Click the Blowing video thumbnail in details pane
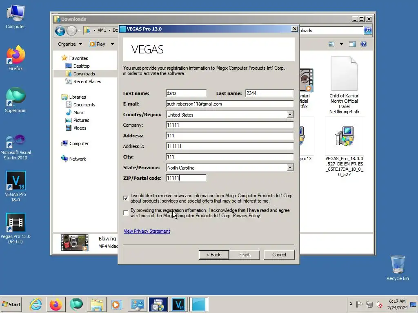Viewport: 418px width, 313px height. coord(74,242)
